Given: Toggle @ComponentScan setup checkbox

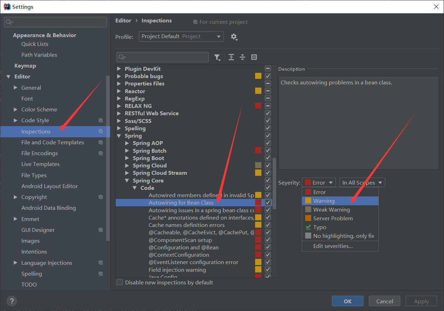Looking at the screenshot, I should (268, 240).
